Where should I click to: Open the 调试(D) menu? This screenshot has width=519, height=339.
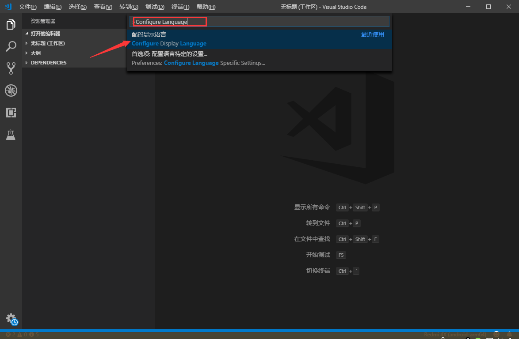pyautogui.click(x=155, y=7)
